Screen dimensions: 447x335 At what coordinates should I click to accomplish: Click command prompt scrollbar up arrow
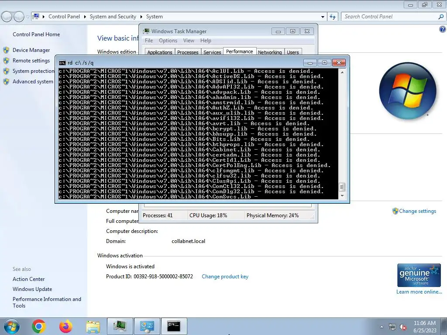tap(342, 72)
